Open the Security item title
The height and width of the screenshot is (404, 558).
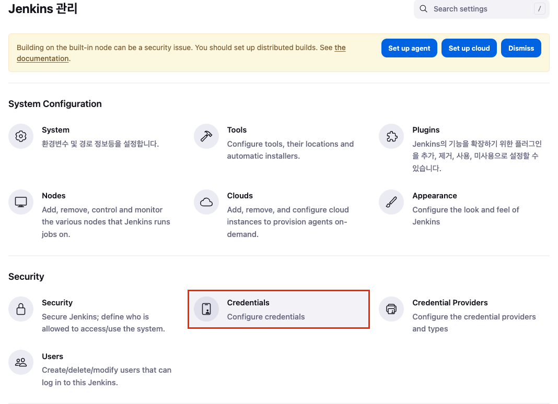(57, 303)
